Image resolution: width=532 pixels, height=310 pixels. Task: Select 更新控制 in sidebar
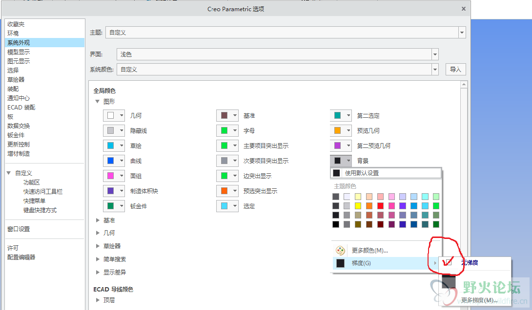(19, 144)
